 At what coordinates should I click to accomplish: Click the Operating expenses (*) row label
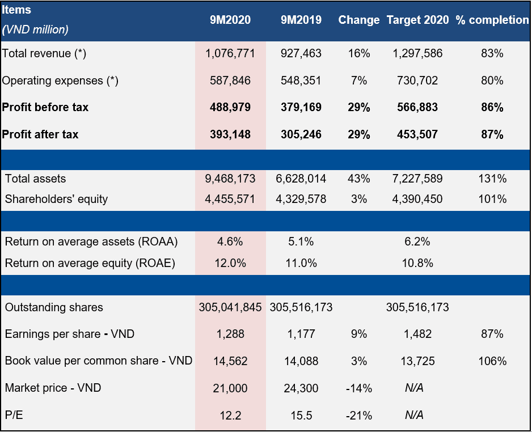pos(60,81)
